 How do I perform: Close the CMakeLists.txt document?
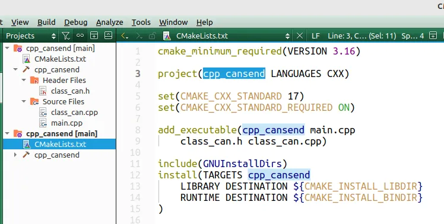[300, 36]
